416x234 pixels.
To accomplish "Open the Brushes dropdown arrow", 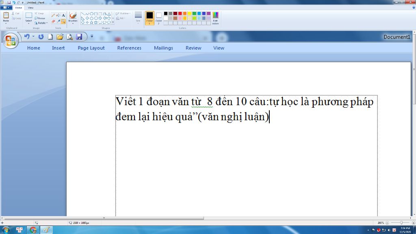I will (x=73, y=23).
